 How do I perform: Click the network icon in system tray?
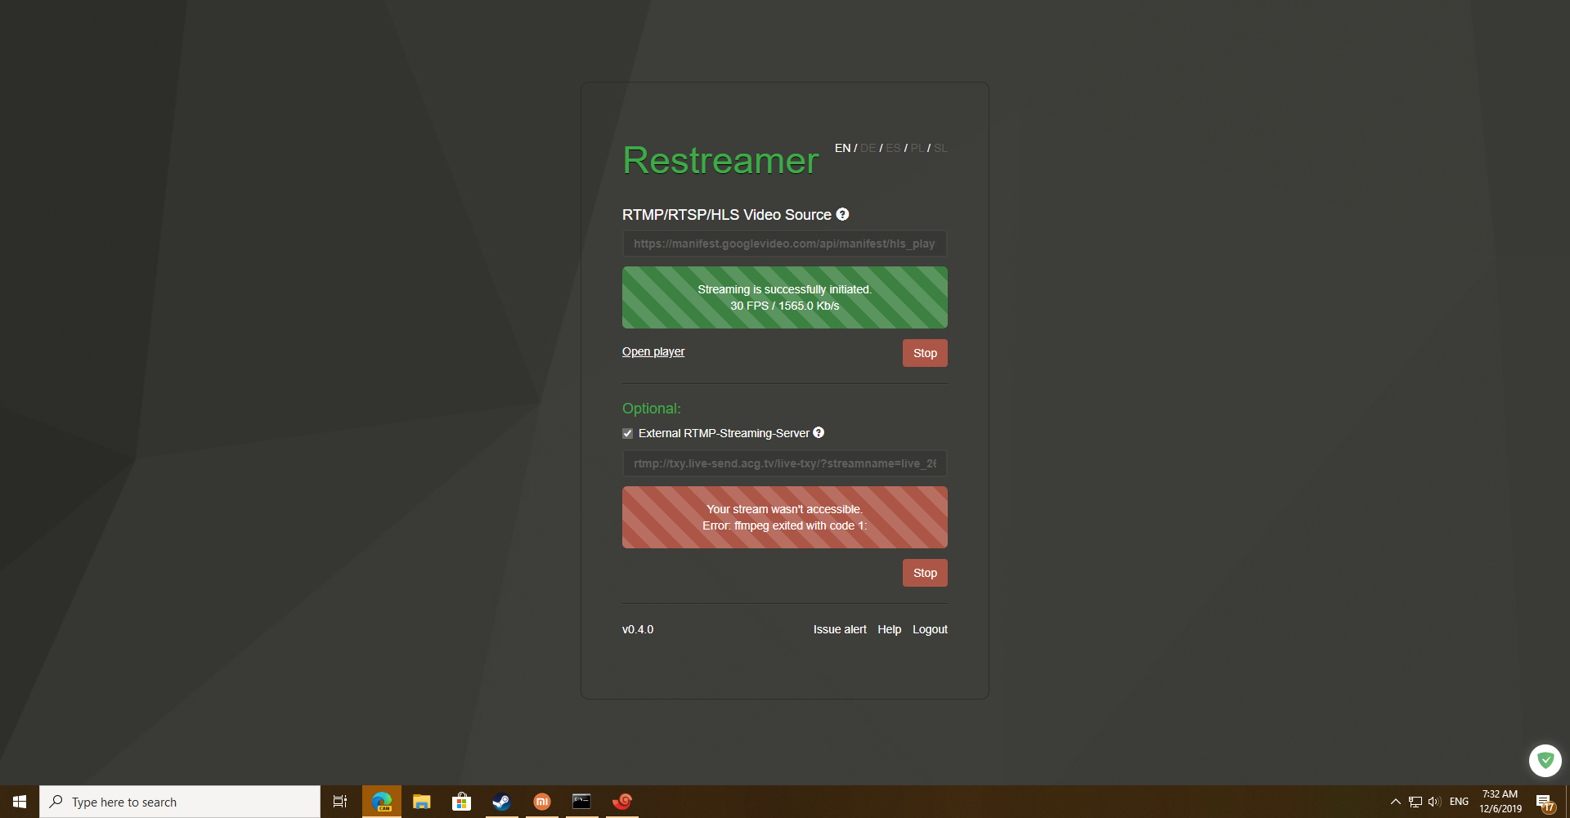pos(1415,802)
